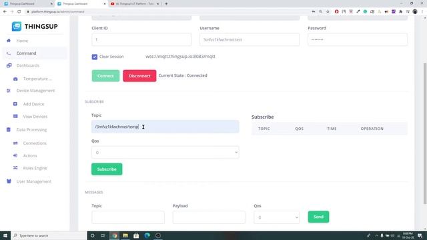Viewport: 427px width, 240px height.
Task: Click the Send button
Action: coord(318,217)
